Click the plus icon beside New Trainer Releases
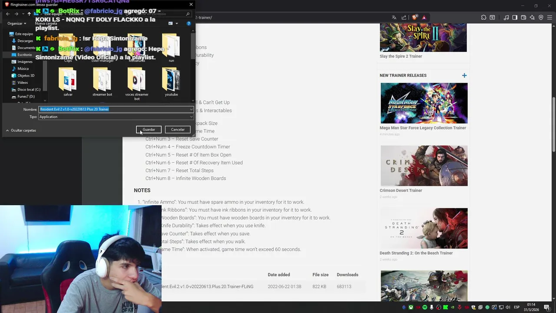Viewport: 556px width, 313px height. coord(464,76)
